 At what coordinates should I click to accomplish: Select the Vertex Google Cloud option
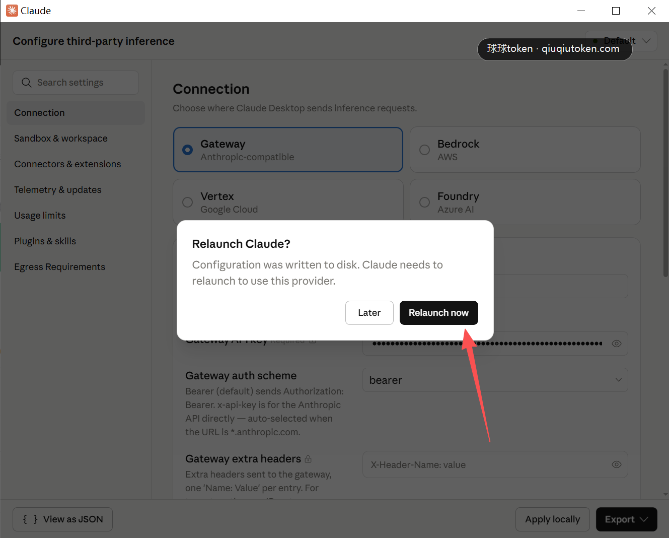tap(288, 202)
